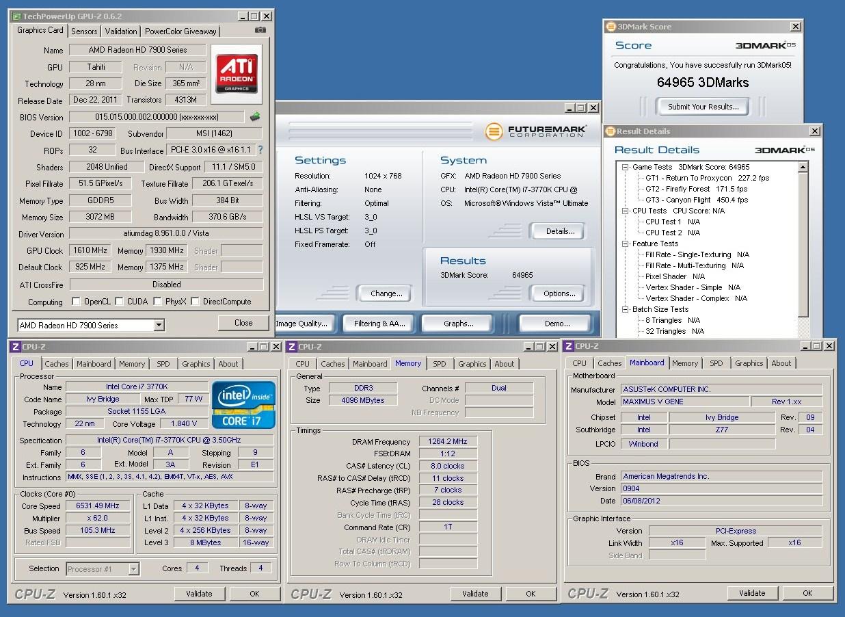Click the DRAM Frequency 1264.2 MHz value
The height and width of the screenshot is (617, 845).
coord(448,442)
